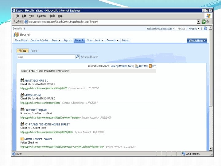Click the Internet Explorer icon in the title bar
The image size is (221, 166).
click(14, 10)
